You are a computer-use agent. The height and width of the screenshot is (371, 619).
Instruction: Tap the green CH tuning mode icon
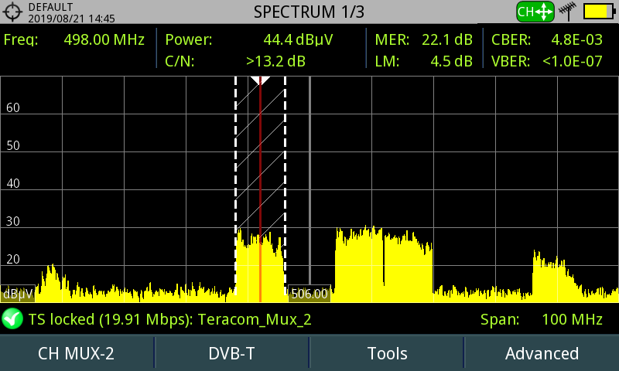pyautogui.click(x=535, y=12)
